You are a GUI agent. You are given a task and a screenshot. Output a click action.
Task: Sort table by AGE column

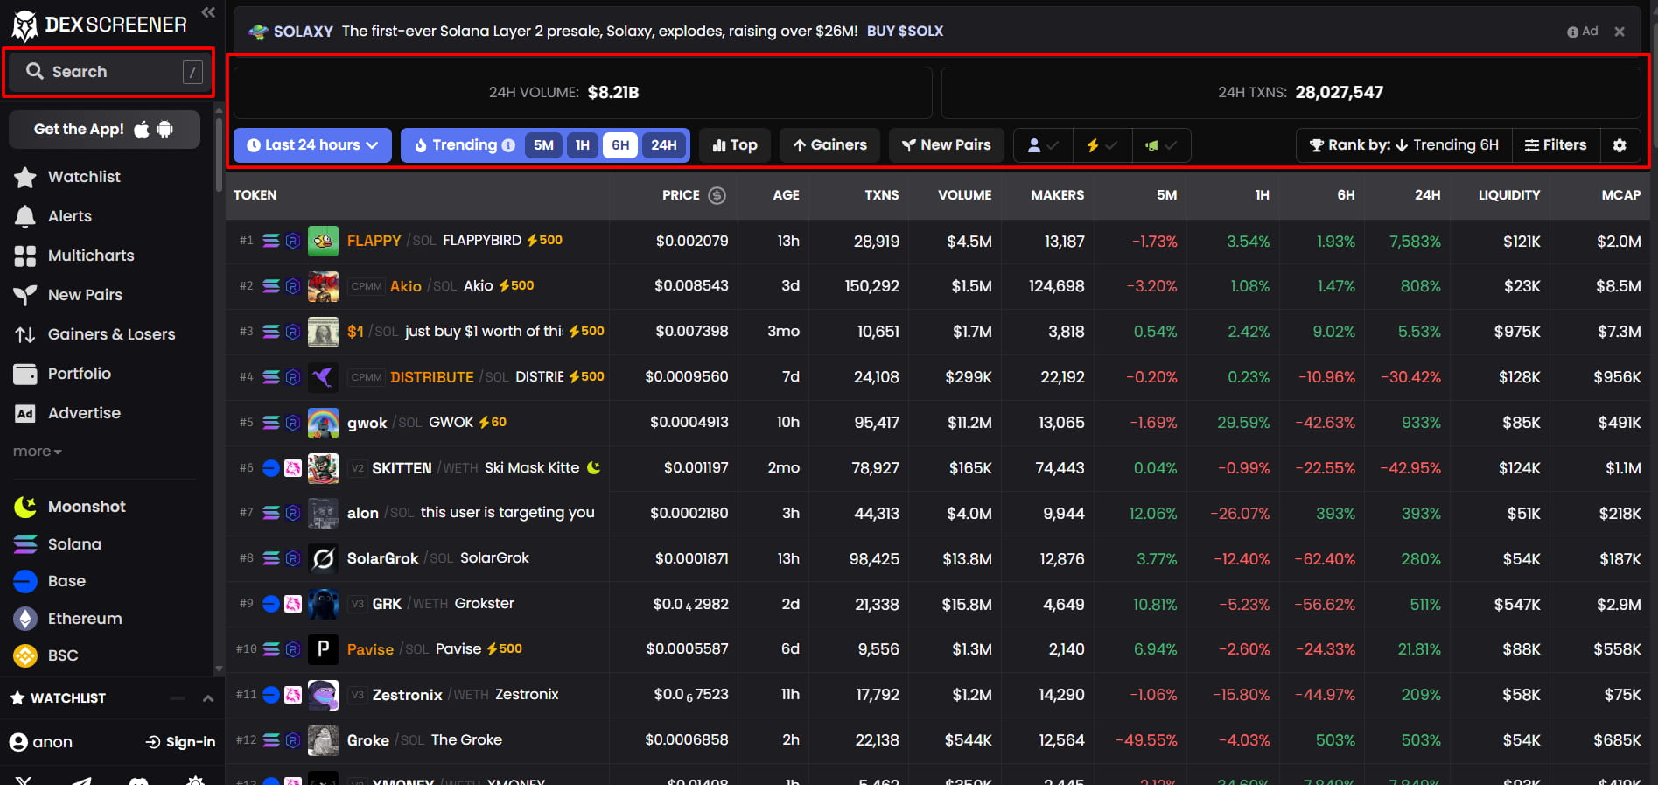tap(786, 195)
